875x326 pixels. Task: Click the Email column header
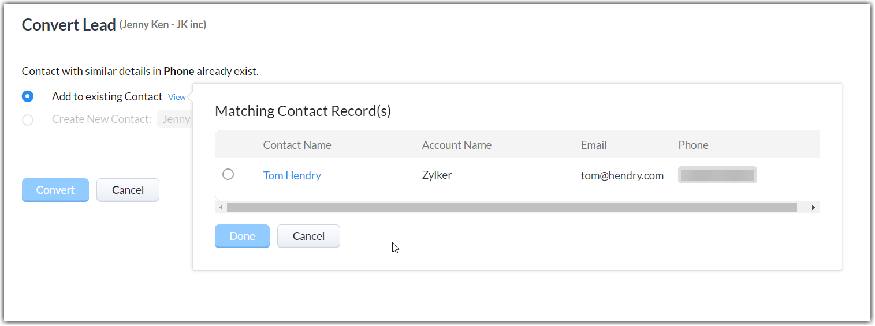pos(593,145)
